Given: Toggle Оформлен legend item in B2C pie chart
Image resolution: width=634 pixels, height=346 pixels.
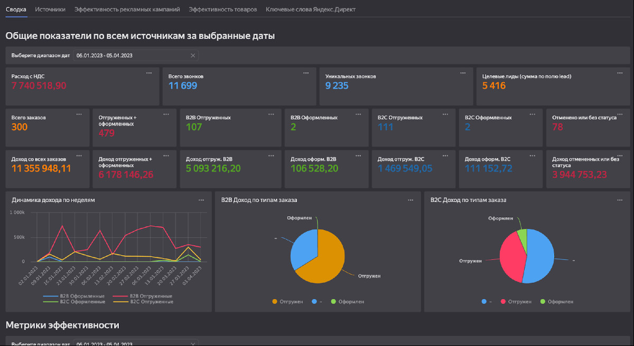Looking at the screenshot, I should [556, 302].
